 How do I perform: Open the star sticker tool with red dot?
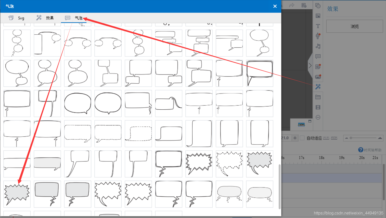click(318, 67)
